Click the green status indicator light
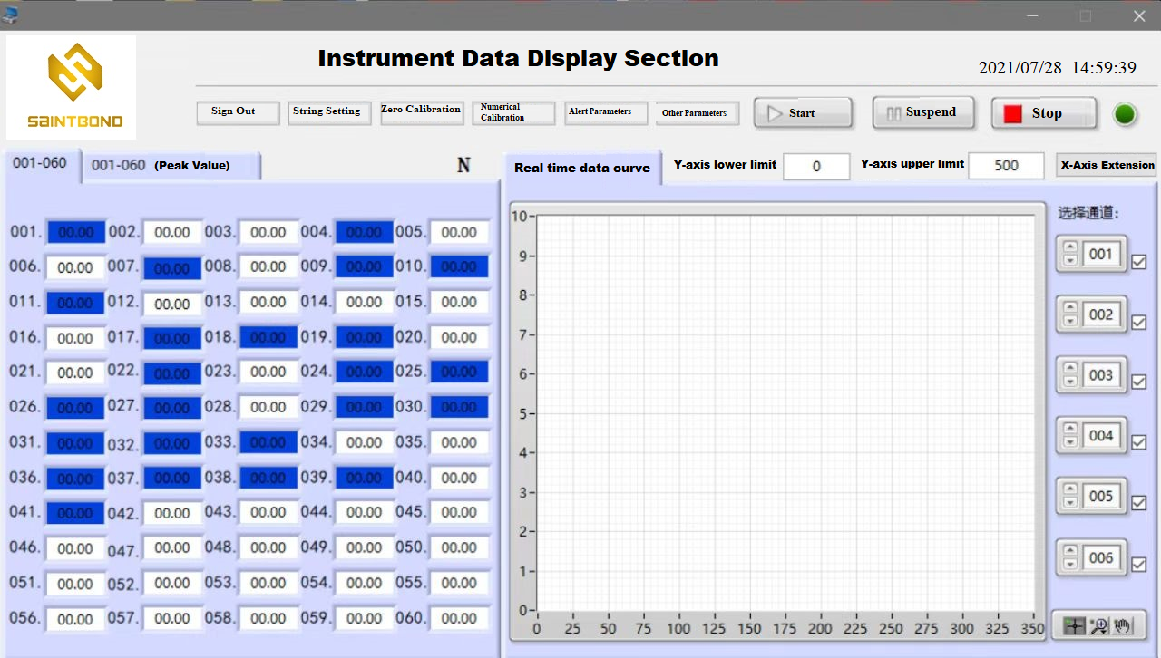This screenshot has width=1161, height=658. (x=1125, y=114)
